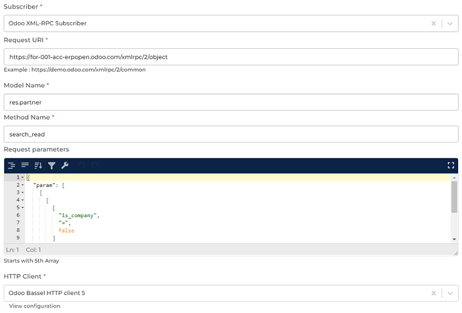Screen dimensions: 462x313
Task: Toggle fullscreen for the JSON editor
Action: pos(451,166)
